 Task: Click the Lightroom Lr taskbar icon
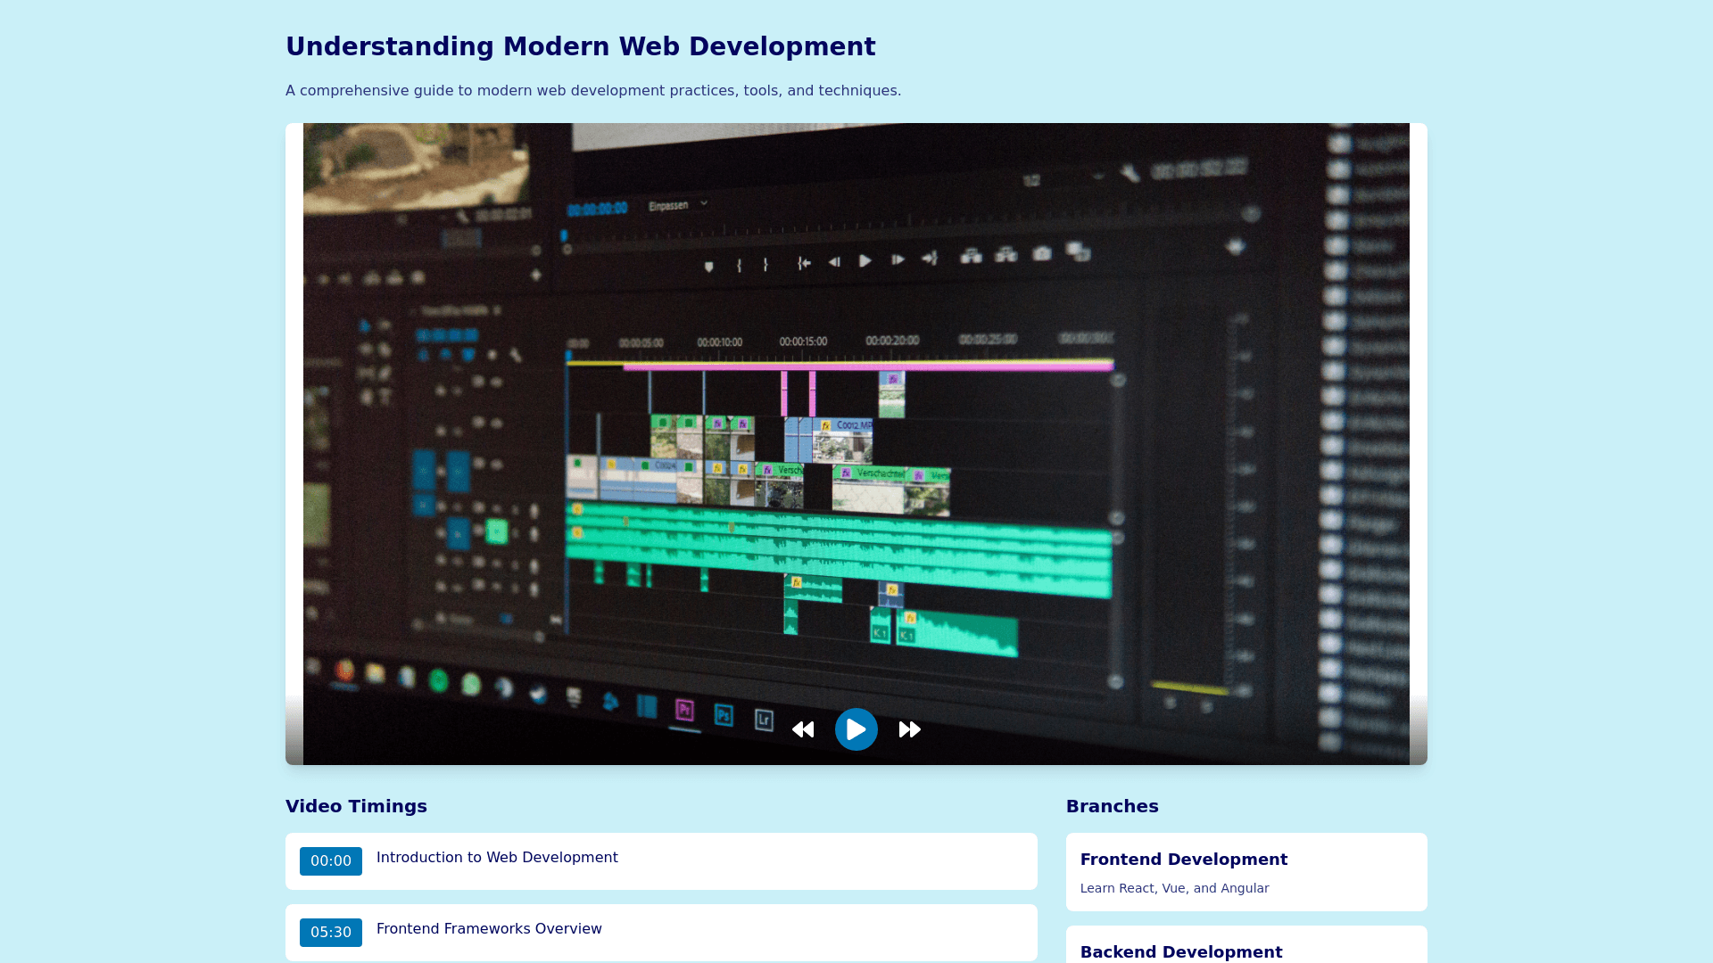point(764,720)
